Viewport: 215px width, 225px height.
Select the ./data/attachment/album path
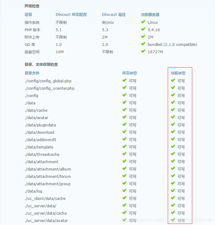tap(48, 169)
